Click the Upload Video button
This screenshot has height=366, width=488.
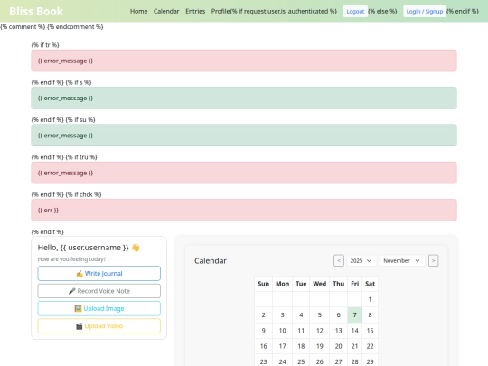(99, 326)
